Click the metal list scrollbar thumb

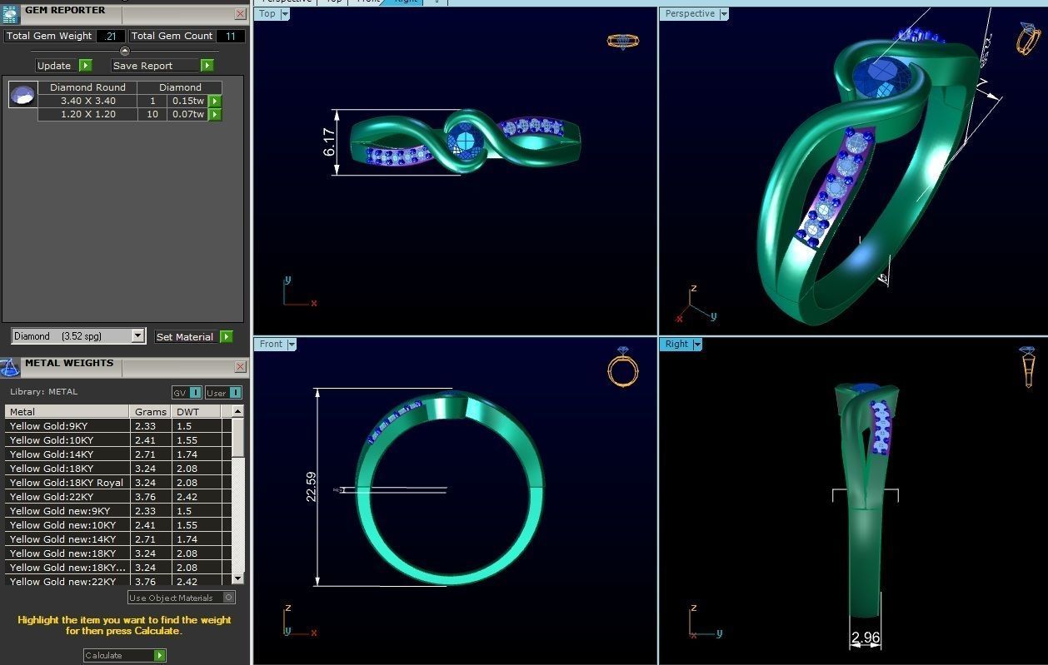pos(237,437)
